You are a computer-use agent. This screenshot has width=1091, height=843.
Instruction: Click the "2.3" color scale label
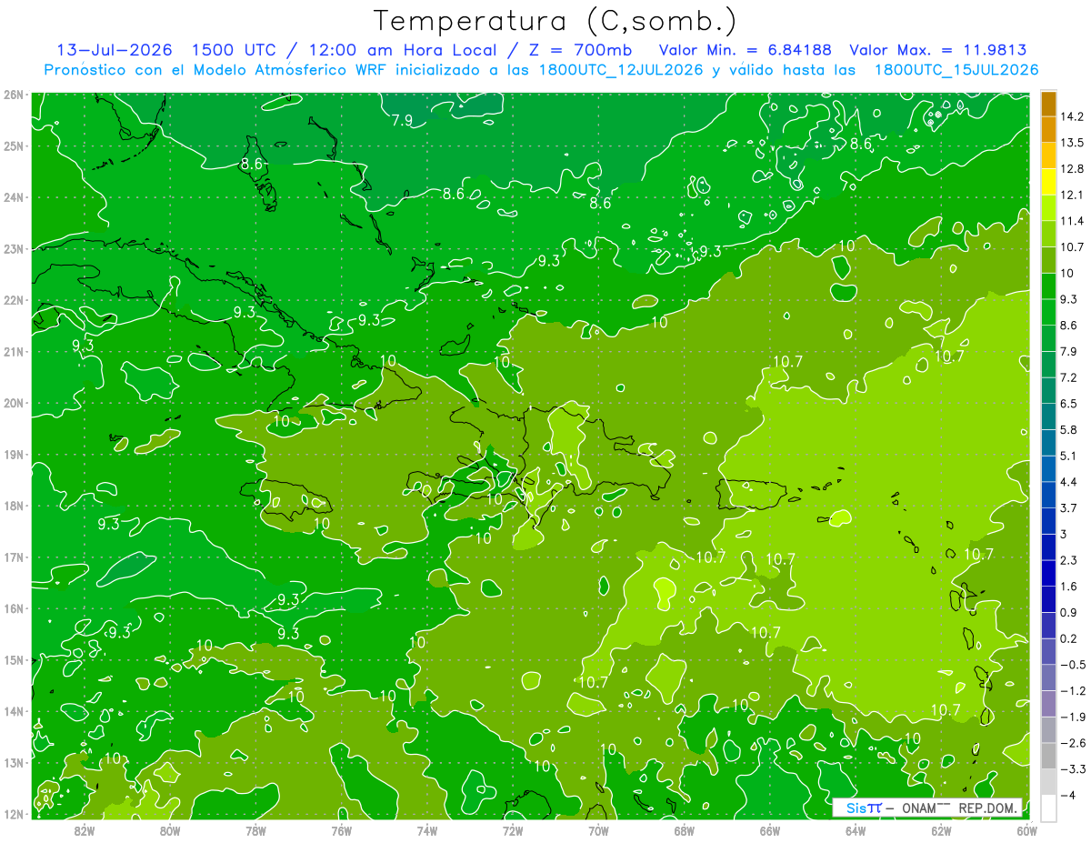(x=1069, y=560)
